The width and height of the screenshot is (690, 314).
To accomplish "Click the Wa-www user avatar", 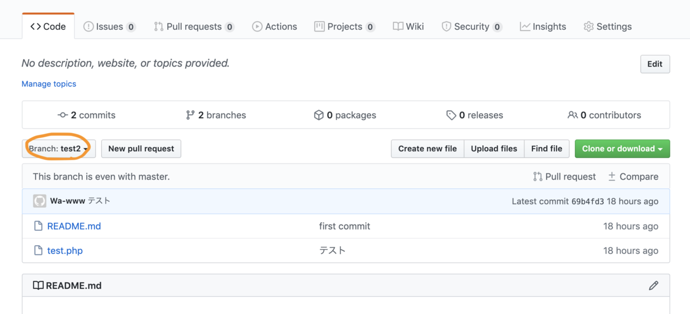I will 39,201.
